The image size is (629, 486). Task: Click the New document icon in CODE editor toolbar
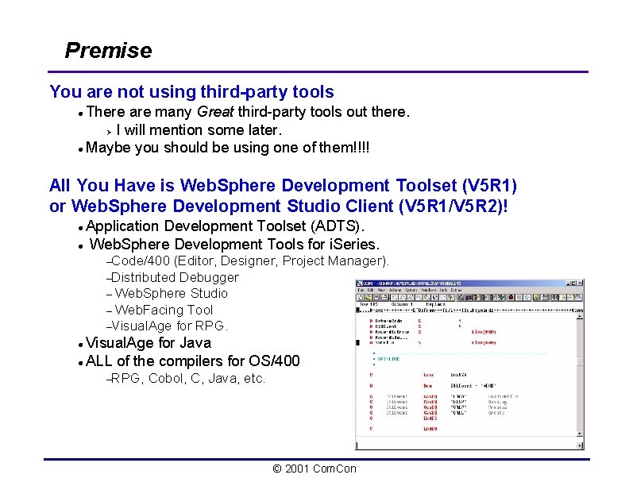pos(361,298)
